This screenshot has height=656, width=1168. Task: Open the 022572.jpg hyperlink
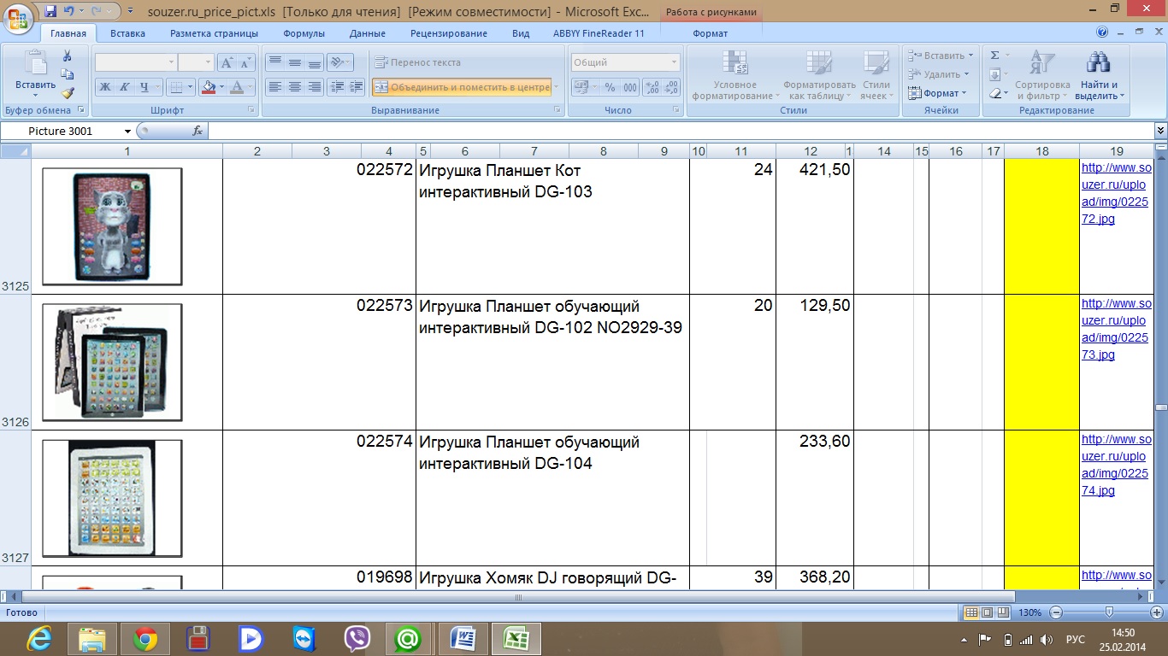click(x=1117, y=193)
